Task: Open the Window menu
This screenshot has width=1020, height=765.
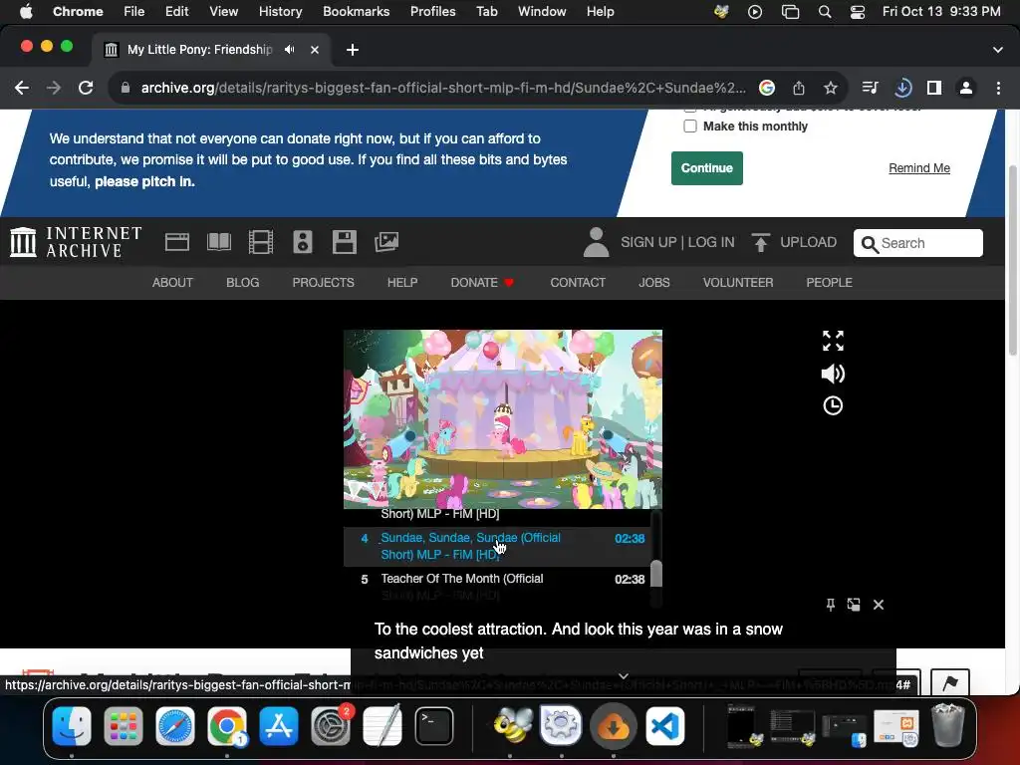Action: coord(542,11)
